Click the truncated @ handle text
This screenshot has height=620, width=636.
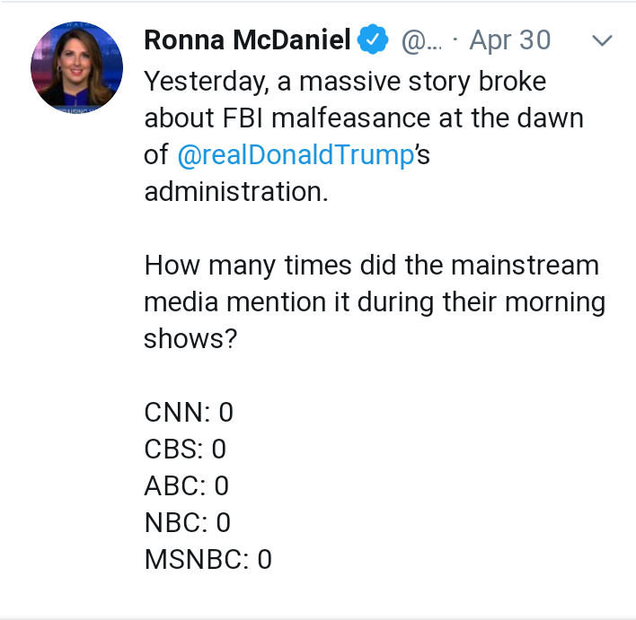coord(420,41)
